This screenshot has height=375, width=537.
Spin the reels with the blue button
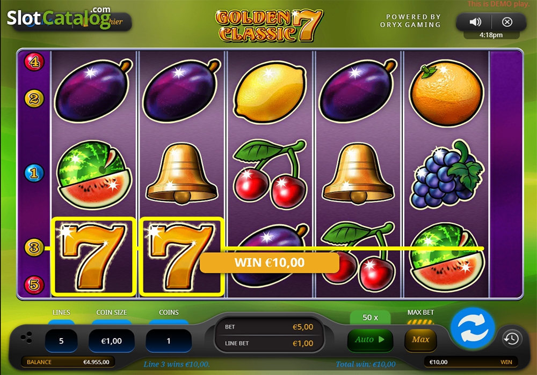473,327
